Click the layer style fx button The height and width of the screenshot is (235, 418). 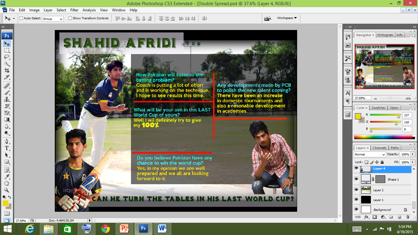366,217
